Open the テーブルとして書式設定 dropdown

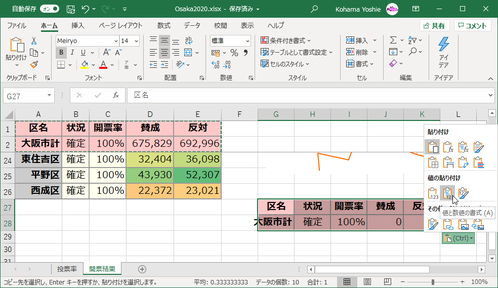click(297, 53)
